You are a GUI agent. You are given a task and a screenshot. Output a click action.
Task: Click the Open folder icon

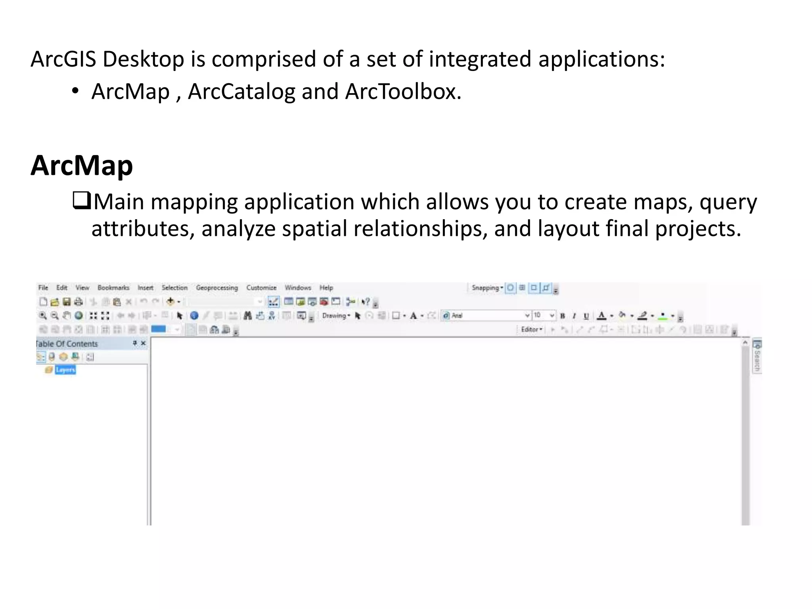55,302
